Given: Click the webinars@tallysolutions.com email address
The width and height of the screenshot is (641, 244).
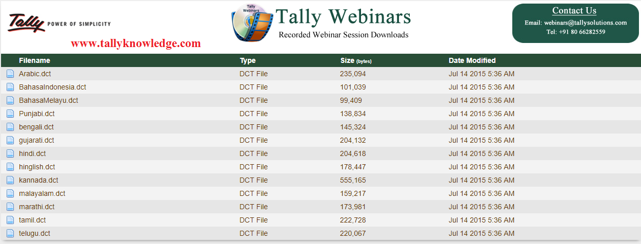Looking at the screenshot, I should click(x=586, y=23).
